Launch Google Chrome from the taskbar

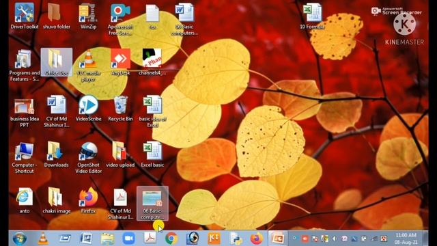[x=171, y=238]
